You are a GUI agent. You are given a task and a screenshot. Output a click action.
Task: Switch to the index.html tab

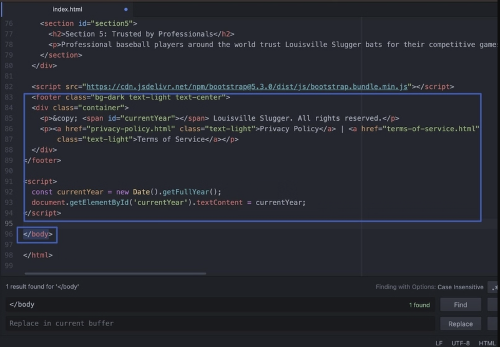67,9
